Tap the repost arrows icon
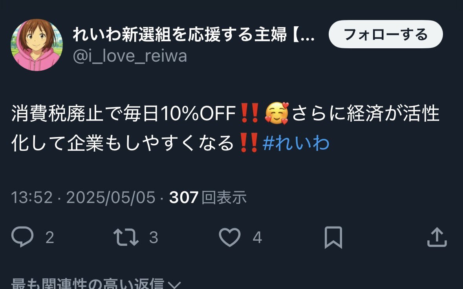 click(126, 237)
